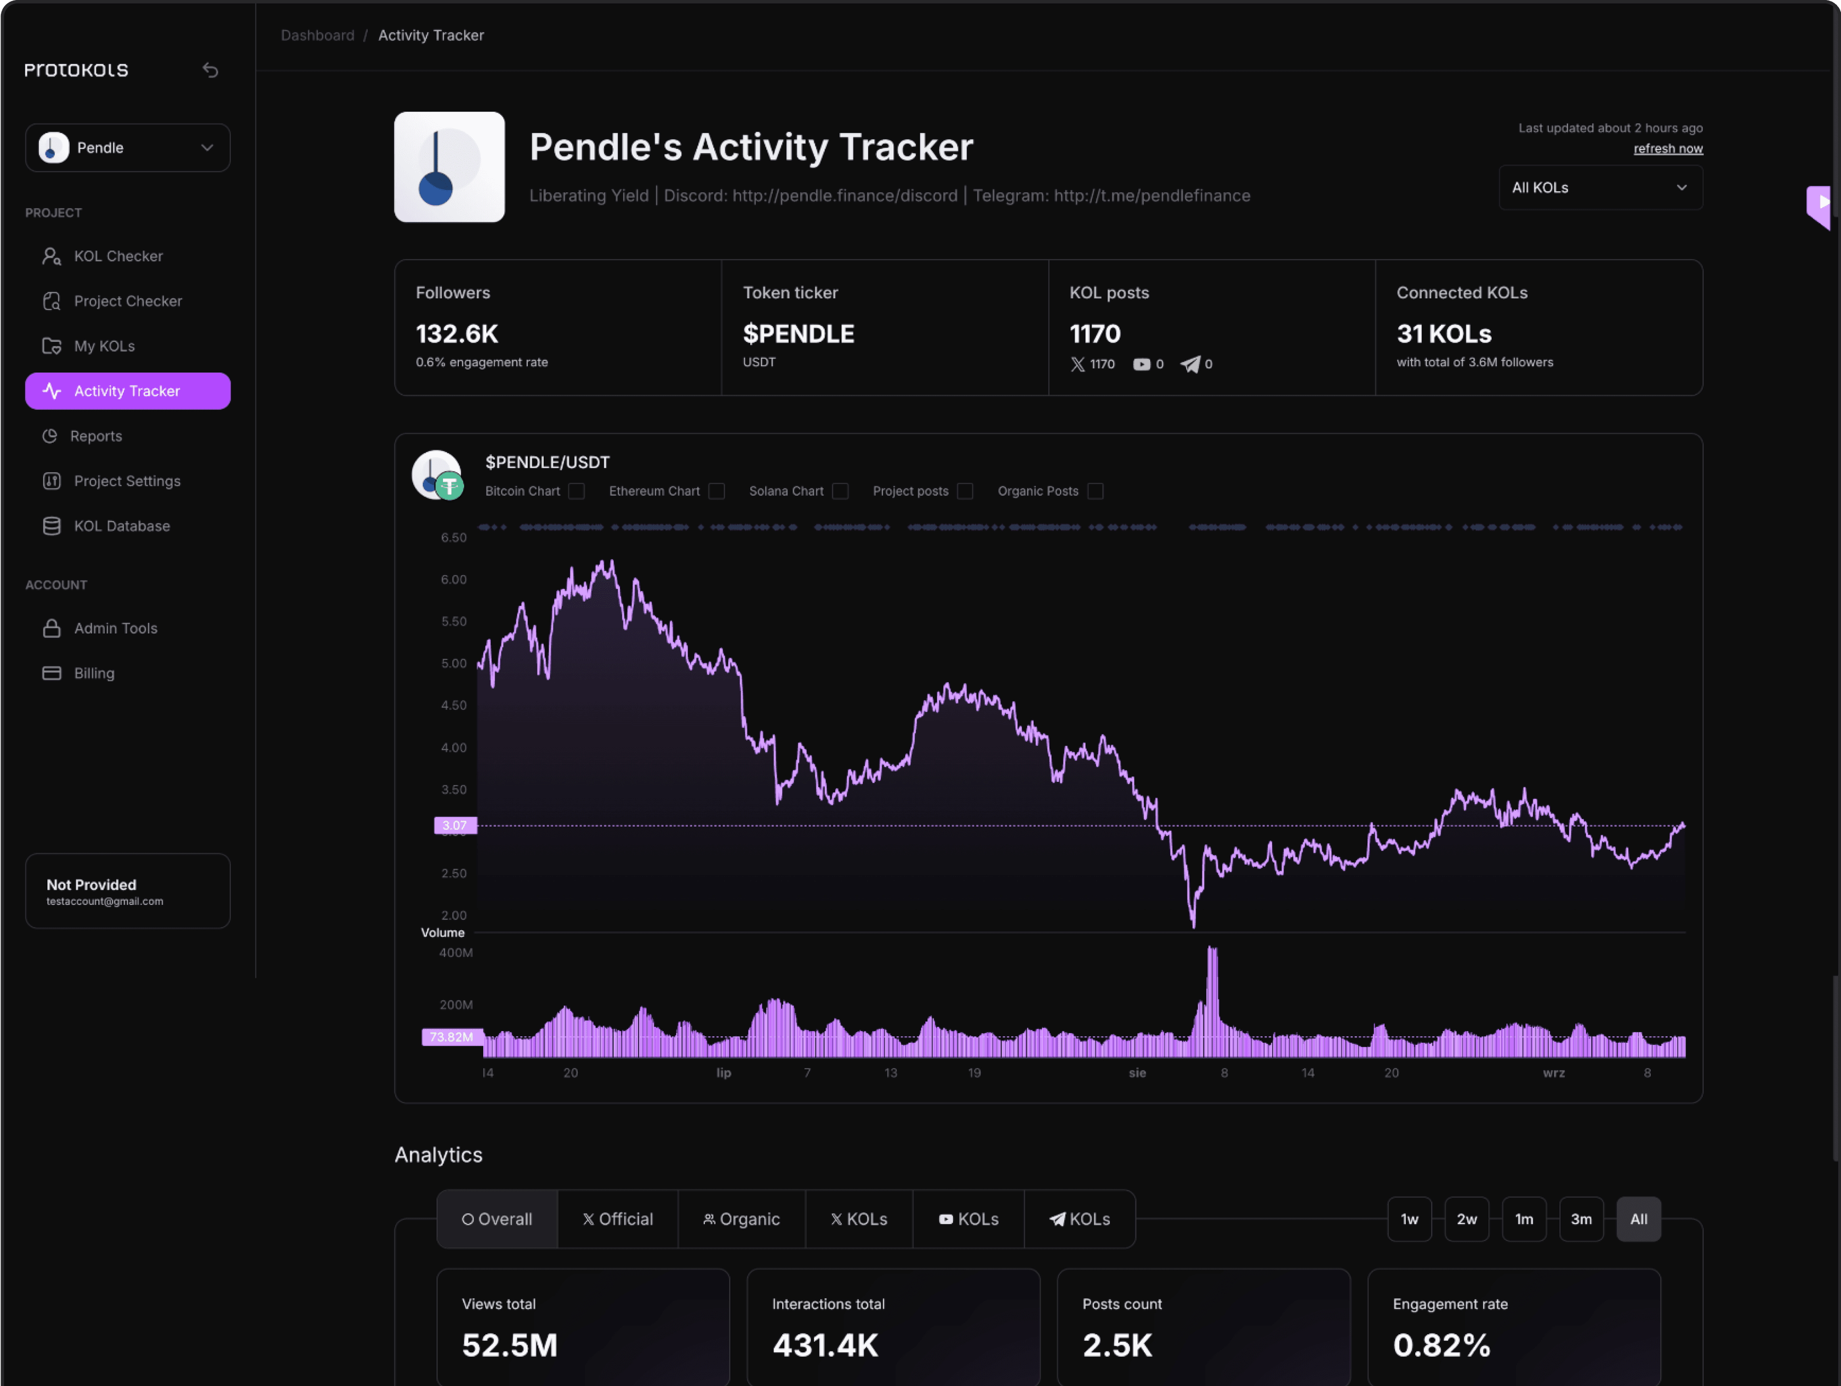Click the YouTube icon under KOL posts

pos(1141,365)
